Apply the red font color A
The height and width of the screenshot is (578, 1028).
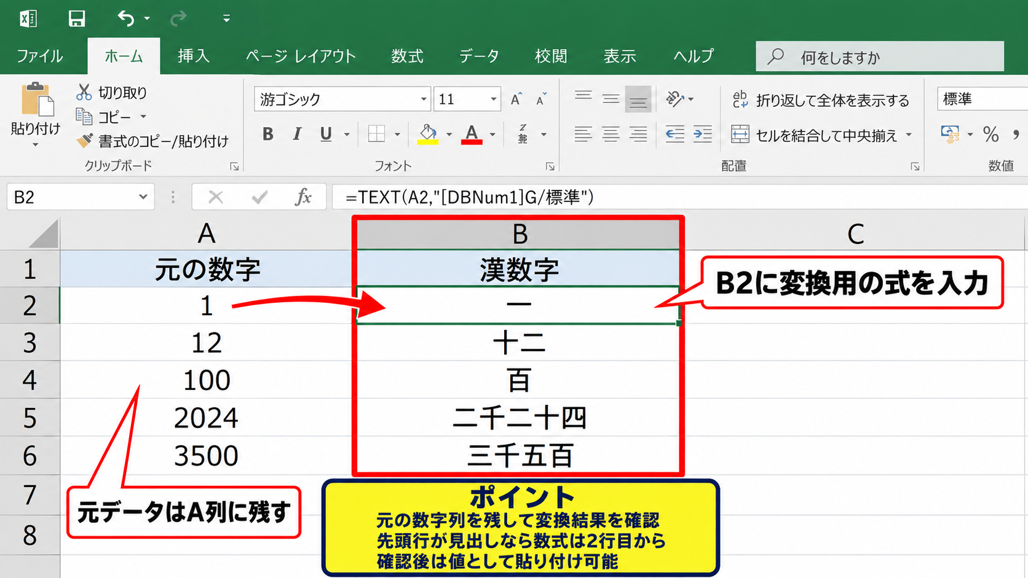[x=472, y=134]
